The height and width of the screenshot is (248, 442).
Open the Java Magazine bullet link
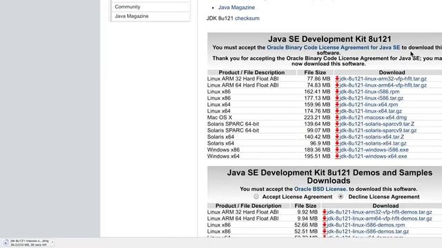coord(236,8)
